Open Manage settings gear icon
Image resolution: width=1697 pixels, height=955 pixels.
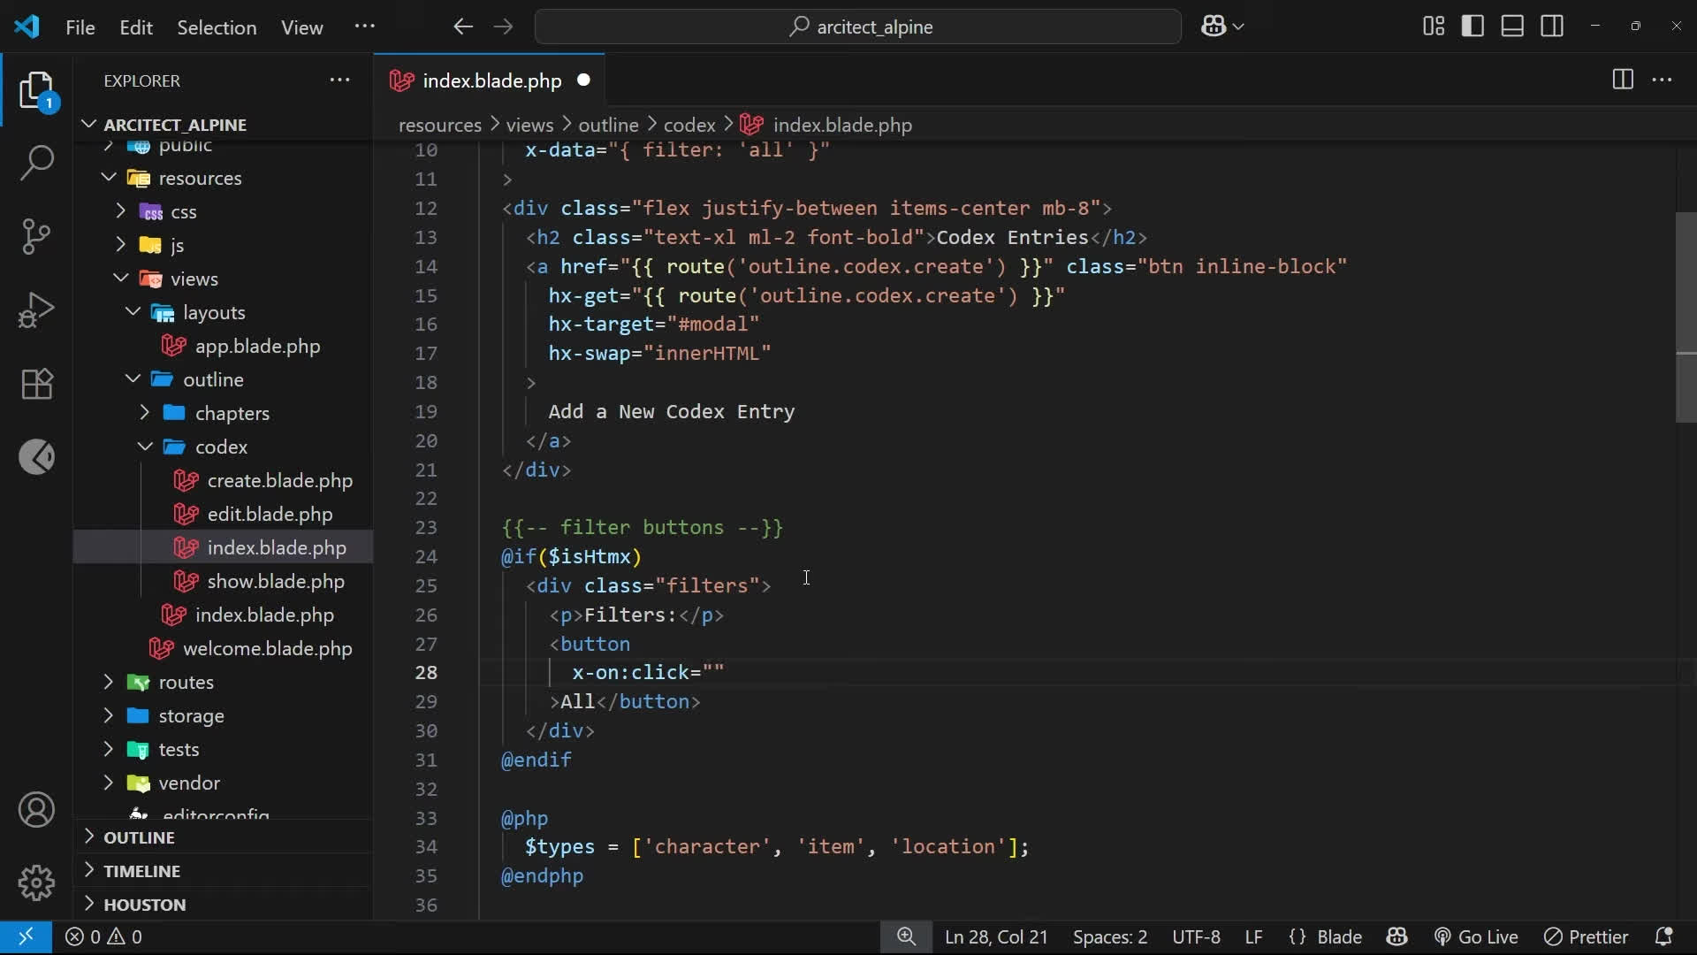point(36,882)
